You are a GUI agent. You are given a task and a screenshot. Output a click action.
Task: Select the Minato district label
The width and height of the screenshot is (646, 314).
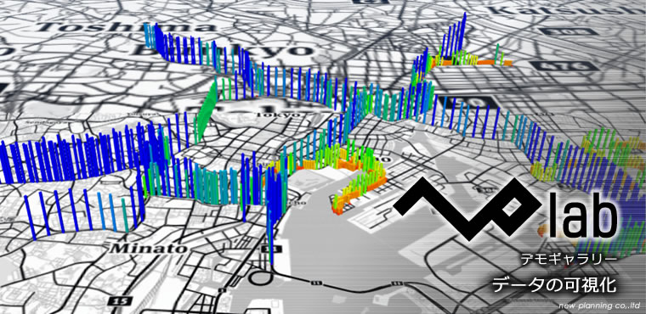[148, 249]
